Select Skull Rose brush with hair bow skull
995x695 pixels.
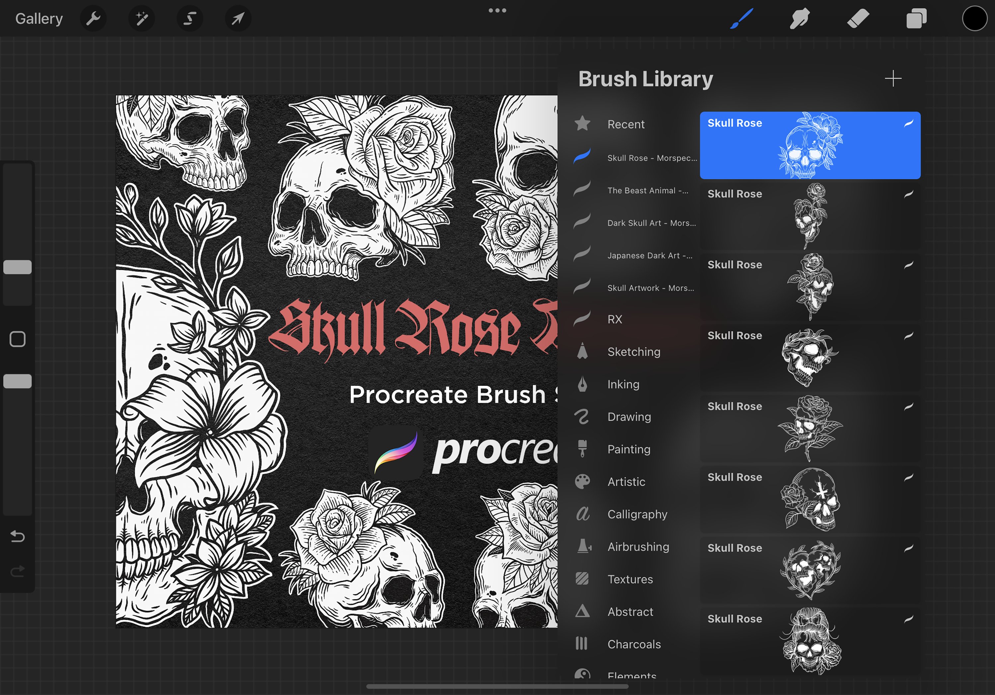point(810,641)
